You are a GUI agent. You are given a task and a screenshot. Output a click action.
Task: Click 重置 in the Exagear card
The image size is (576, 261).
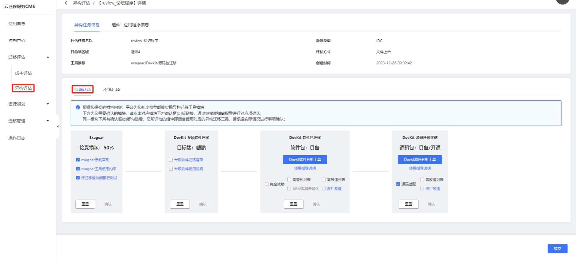[85, 204]
